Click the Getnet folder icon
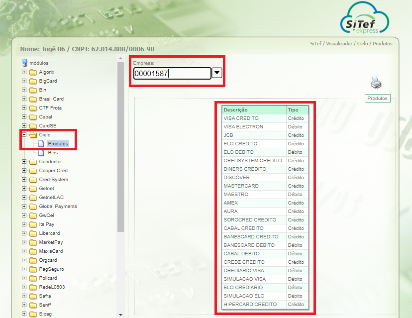This screenshot has height=318, width=412. click(x=33, y=189)
